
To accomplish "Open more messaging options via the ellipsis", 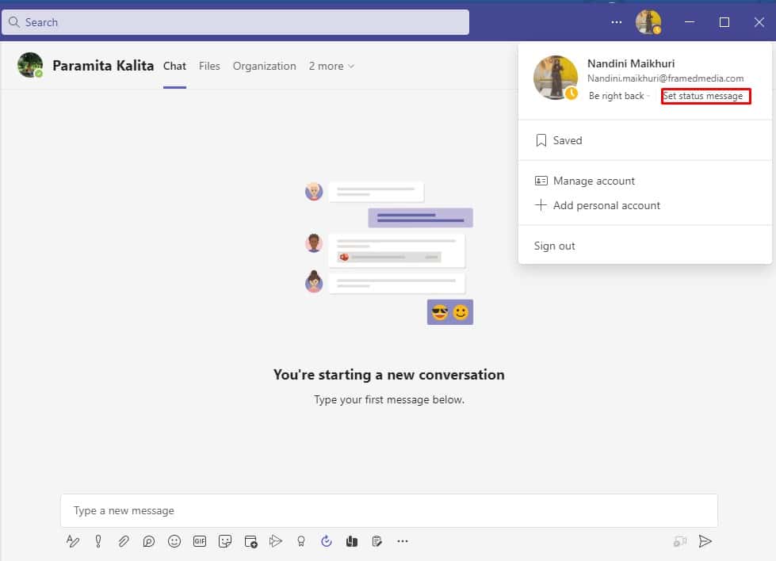I will click(403, 541).
